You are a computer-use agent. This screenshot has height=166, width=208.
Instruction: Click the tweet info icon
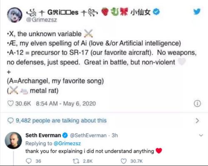click(x=197, y=104)
